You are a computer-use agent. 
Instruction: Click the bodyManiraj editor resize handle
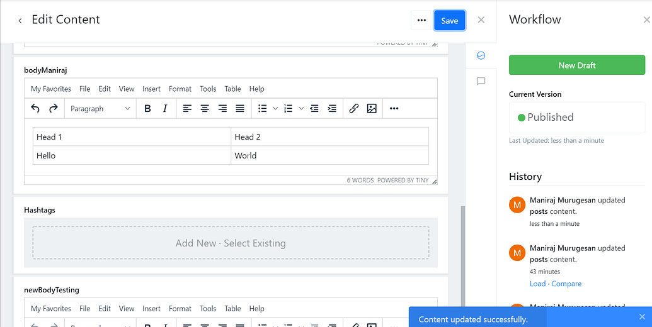tap(435, 181)
